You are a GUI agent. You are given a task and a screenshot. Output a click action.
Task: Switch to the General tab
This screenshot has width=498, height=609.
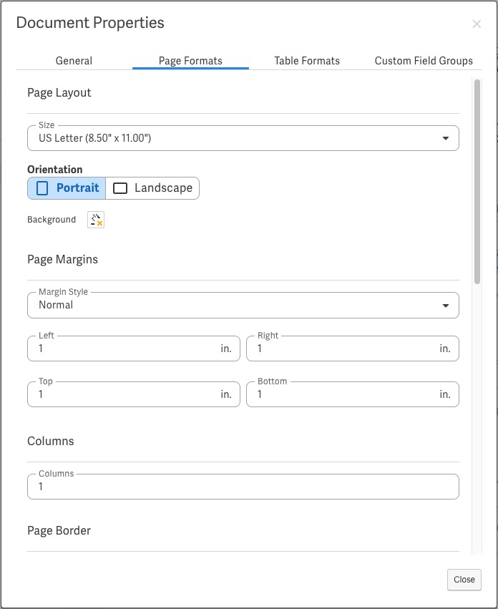74,61
